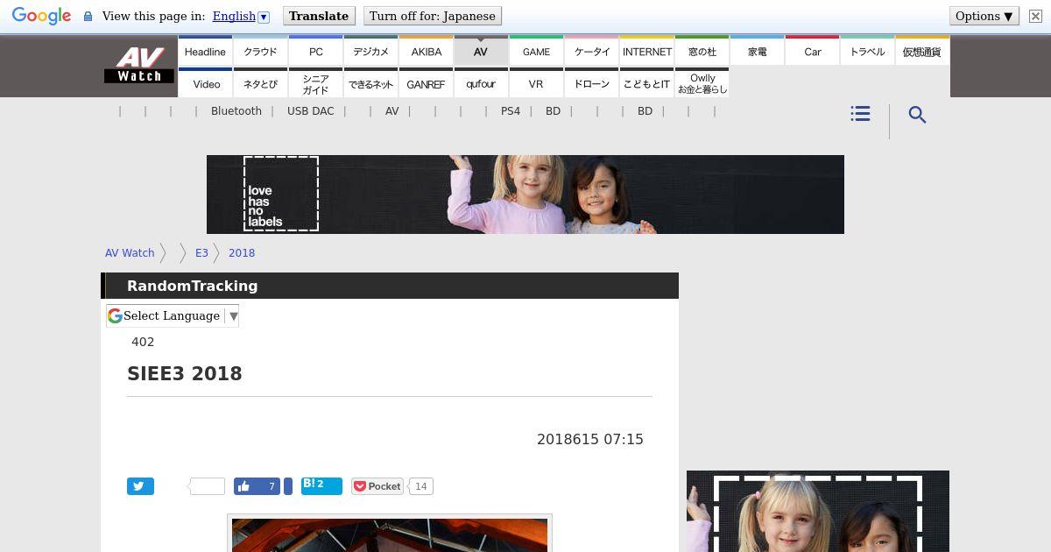Click the Pocket count 14 bubble
The height and width of the screenshot is (552, 1051).
[x=421, y=486]
